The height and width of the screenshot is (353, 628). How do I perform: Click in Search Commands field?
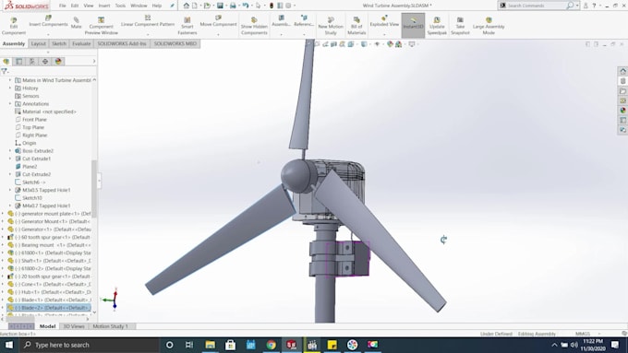[x=536, y=6]
